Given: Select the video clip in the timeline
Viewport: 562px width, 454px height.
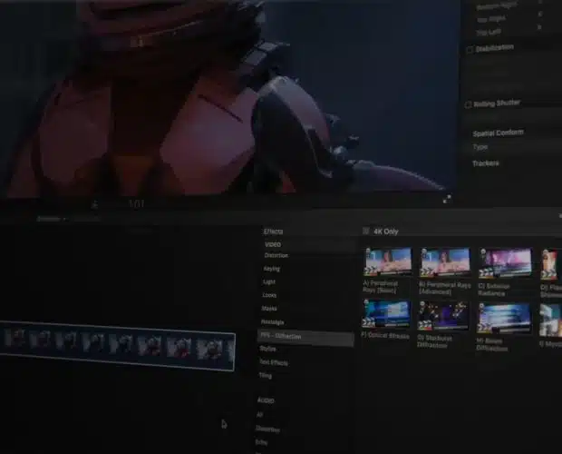Looking at the screenshot, I should point(118,346).
